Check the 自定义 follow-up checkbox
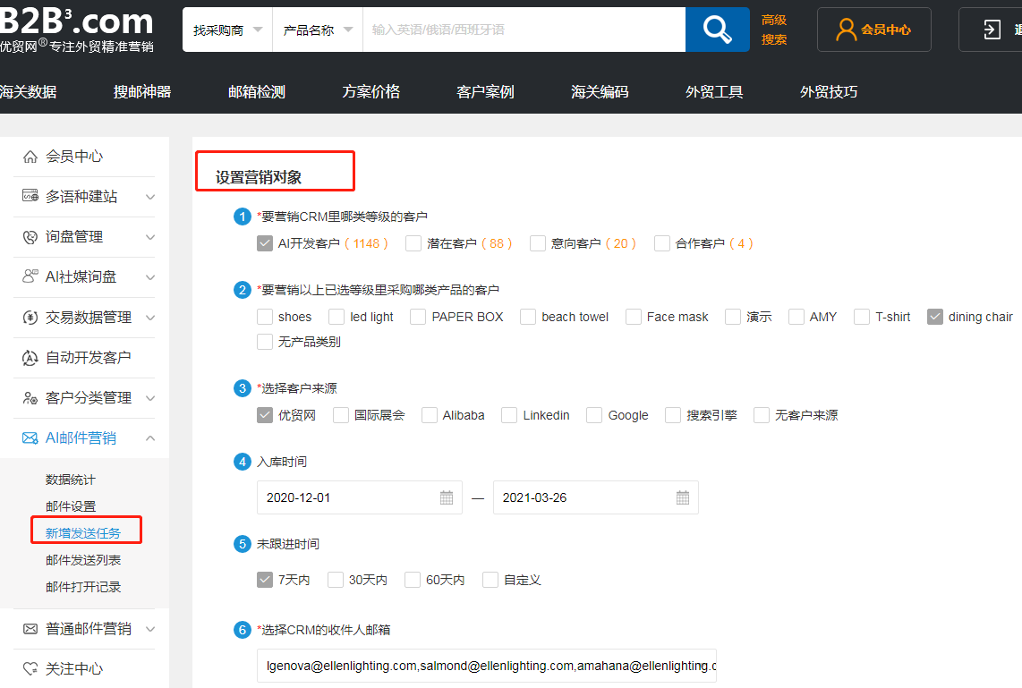The height and width of the screenshot is (688, 1022). point(490,580)
